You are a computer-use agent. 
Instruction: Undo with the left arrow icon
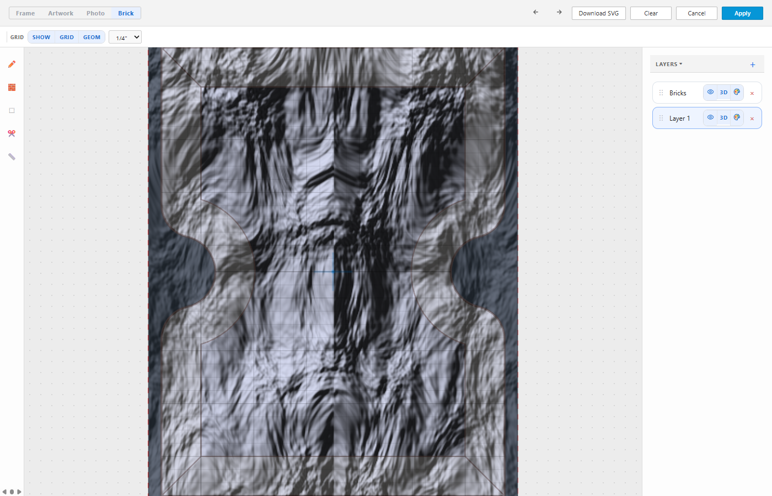coord(535,12)
